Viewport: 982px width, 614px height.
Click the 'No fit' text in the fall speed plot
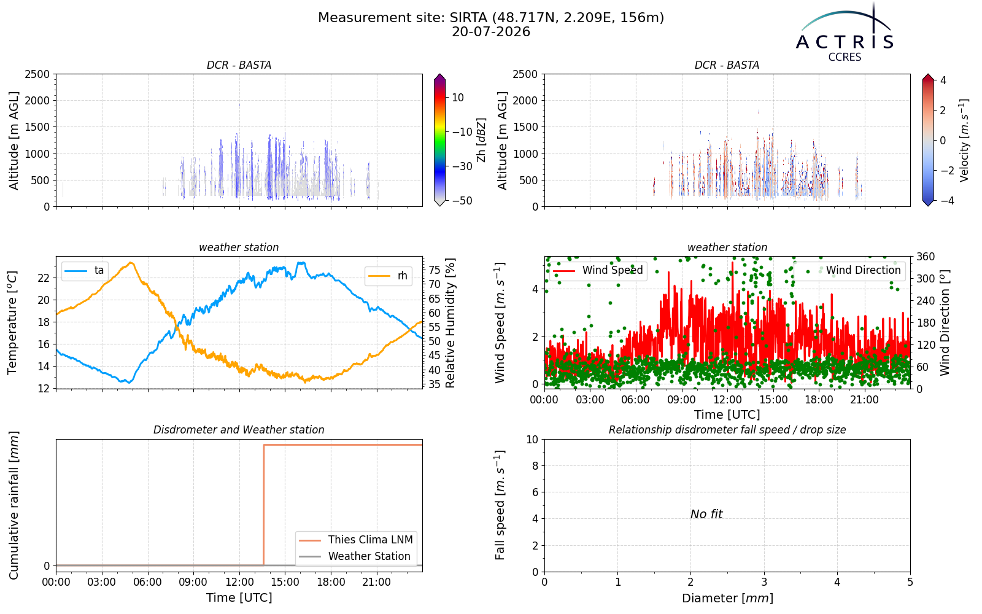tap(706, 515)
